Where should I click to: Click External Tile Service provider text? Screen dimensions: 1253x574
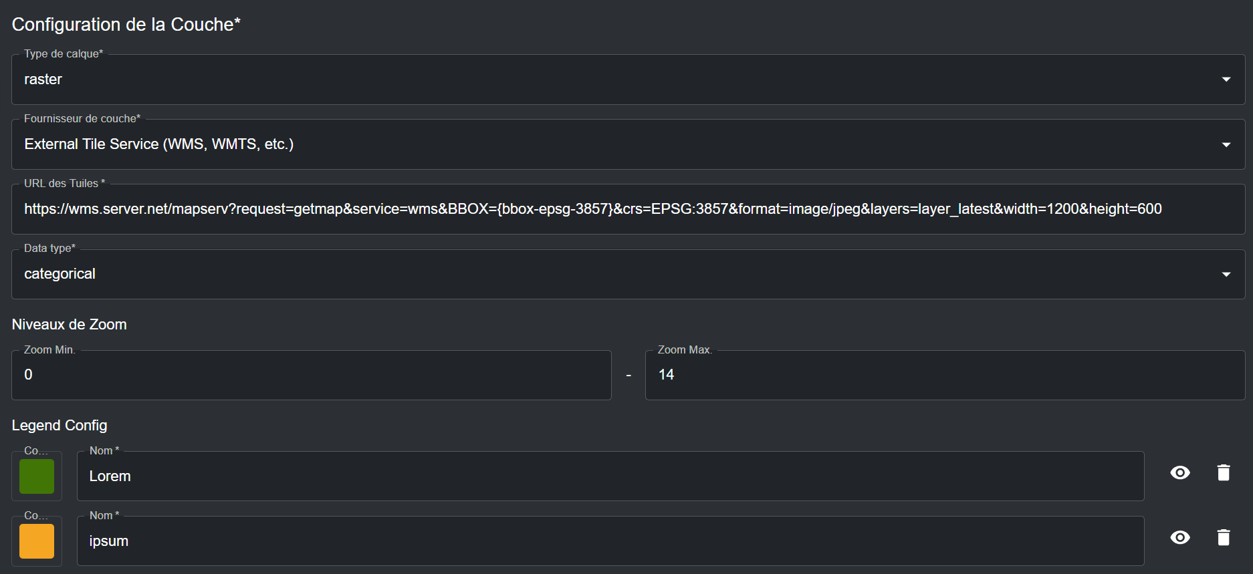(x=159, y=144)
